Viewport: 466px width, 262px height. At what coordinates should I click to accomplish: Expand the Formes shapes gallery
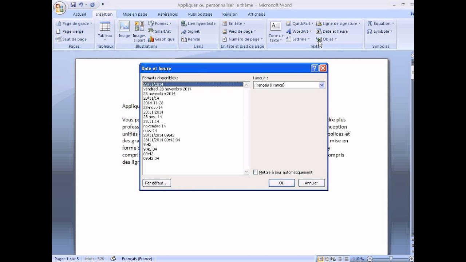(160, 23)
